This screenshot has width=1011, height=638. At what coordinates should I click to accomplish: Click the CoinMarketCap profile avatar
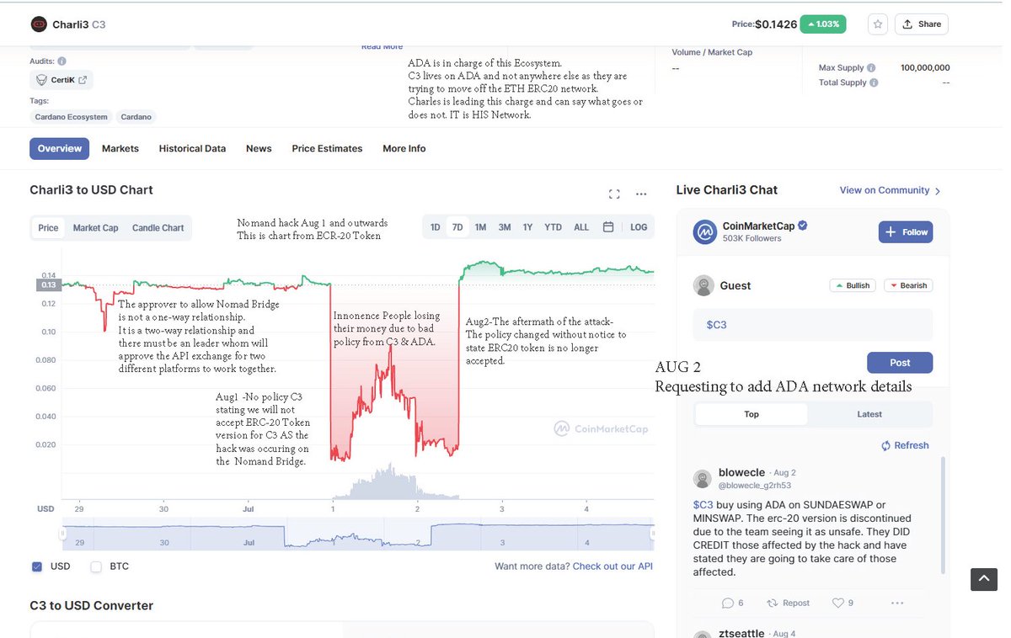tap(705, 232)
